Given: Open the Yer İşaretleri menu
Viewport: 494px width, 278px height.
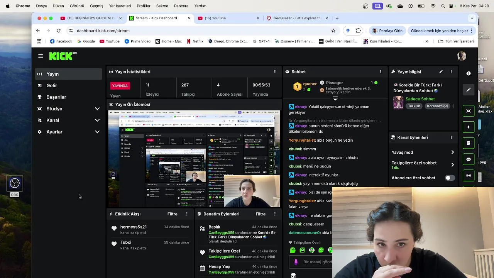Looking at the screenshot, I should [120, 6].
